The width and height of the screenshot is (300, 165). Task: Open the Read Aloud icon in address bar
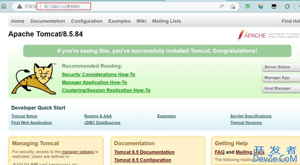[x=222, y=7]
